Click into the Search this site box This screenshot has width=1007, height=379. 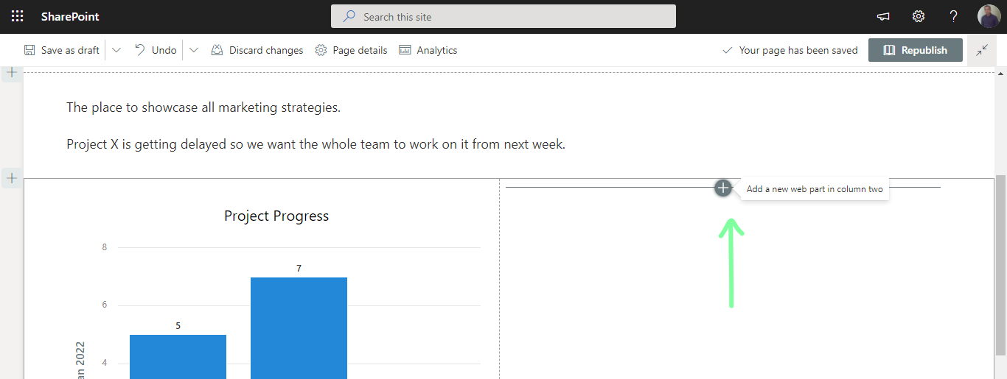(x=503, y=16)
